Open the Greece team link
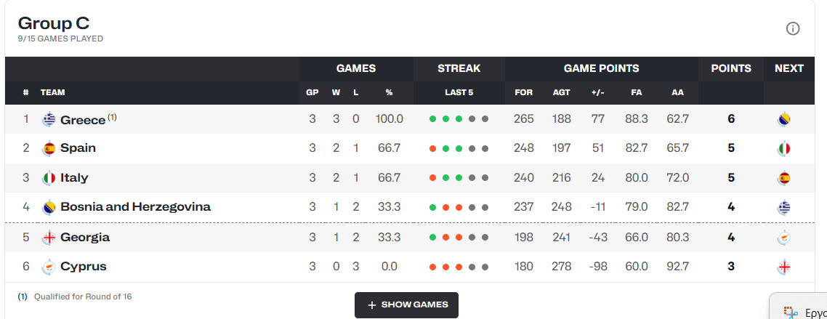Screen dimensions: 827x319 (x=83, y=120)
